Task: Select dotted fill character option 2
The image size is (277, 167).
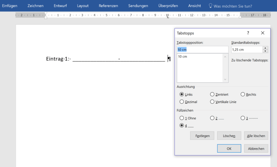Action: 212,118
